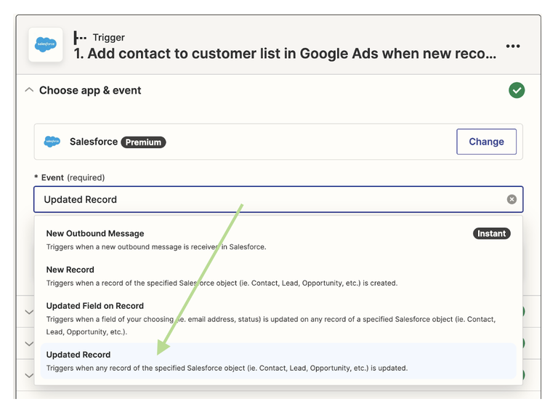
Task: Click the trigger step icon beside Trigger label
Action: [80, 37]
